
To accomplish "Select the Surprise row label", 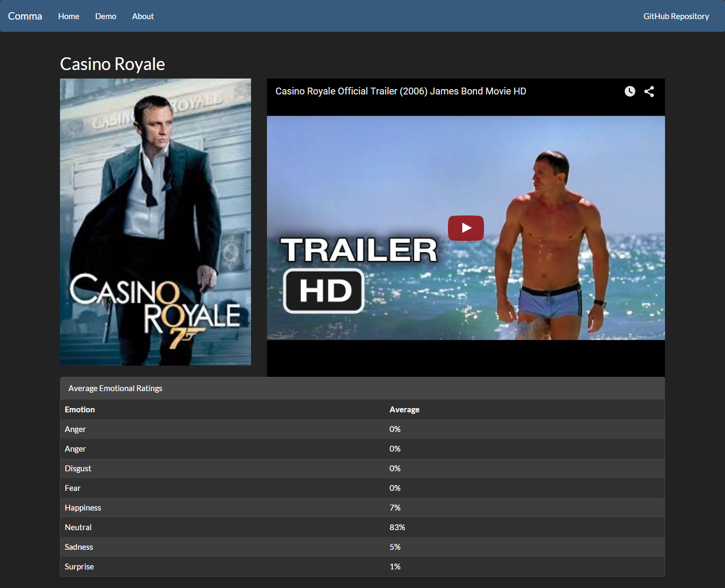I will [79, 567].
